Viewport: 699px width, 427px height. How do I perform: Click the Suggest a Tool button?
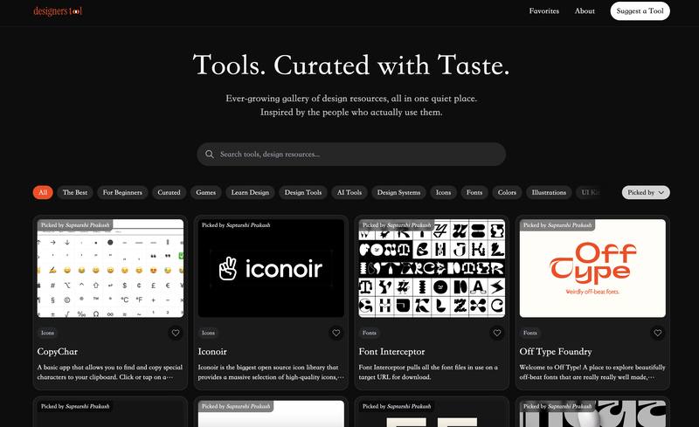tap(640, 11)
